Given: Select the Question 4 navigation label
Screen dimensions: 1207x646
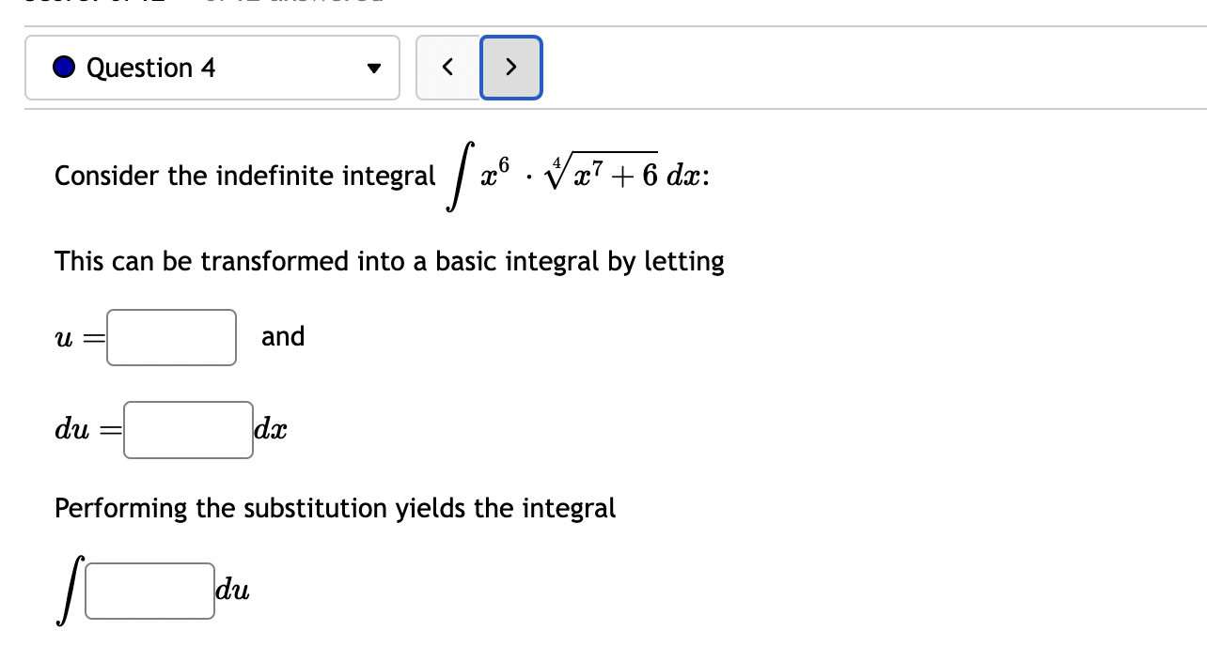Looking at the screenshot, I should coord(150,67).
